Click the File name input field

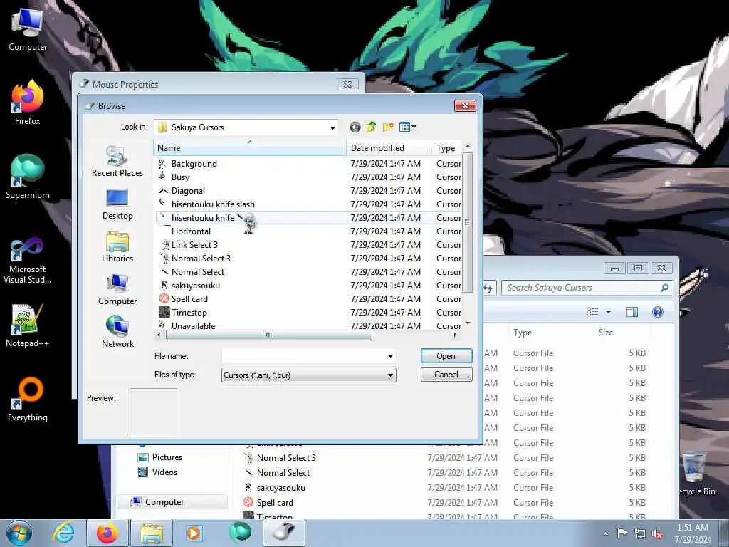pyautogui.click(x=304, y=356)
